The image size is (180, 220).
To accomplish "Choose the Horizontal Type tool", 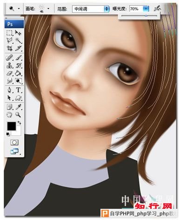I will click(18, 90).
